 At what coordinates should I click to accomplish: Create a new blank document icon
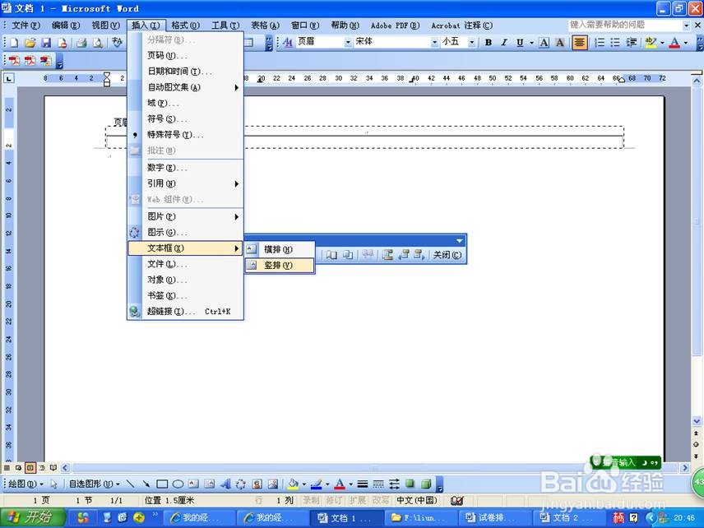pos(14,43)
